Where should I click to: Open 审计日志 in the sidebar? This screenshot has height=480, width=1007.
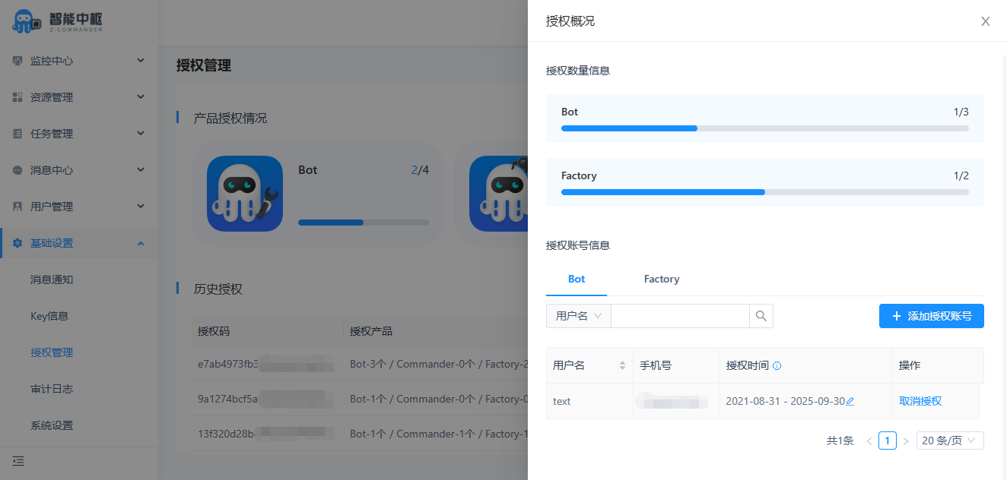tap(52, 389)
